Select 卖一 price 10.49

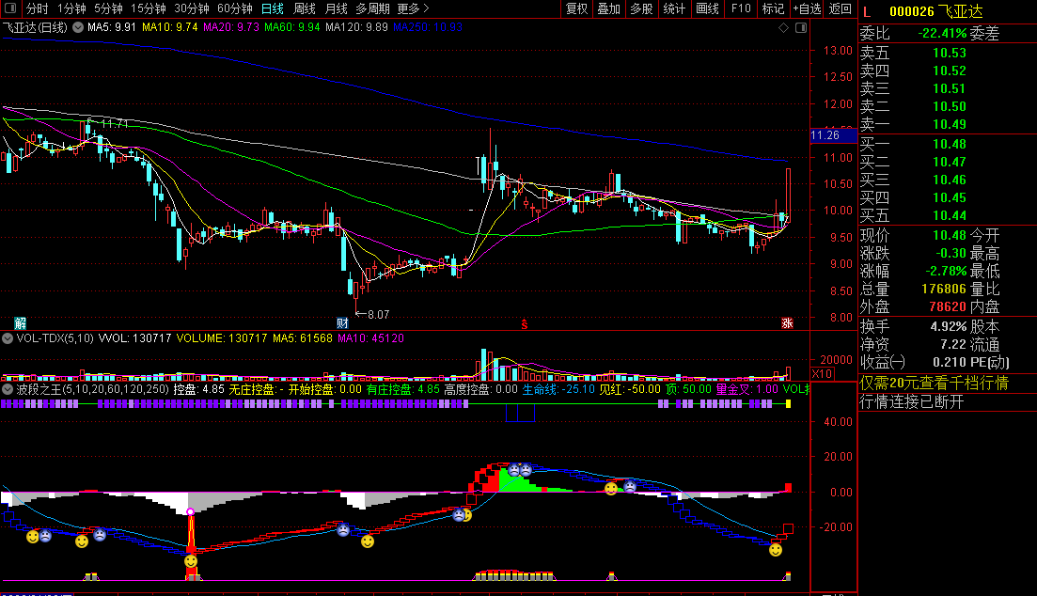tap(949, 124)
